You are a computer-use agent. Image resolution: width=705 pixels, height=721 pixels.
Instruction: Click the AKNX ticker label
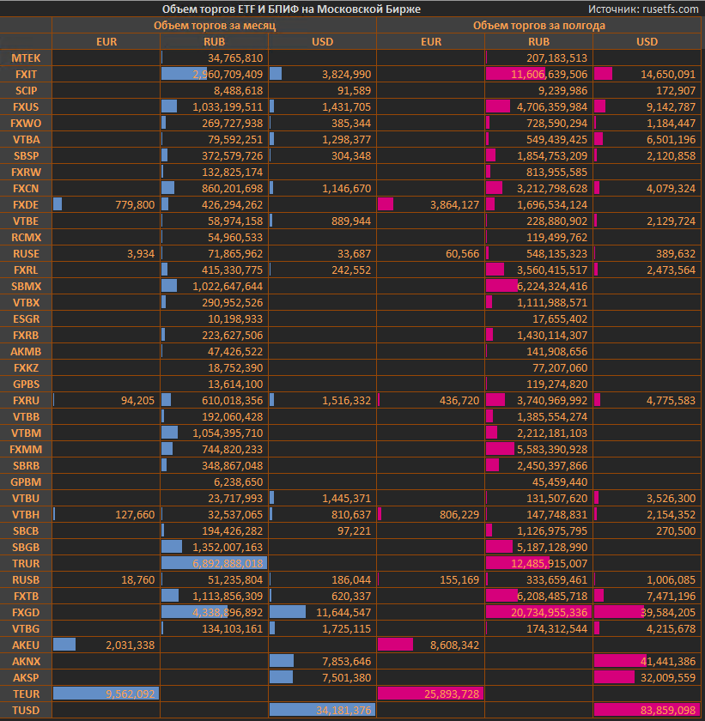click(26, 662)
